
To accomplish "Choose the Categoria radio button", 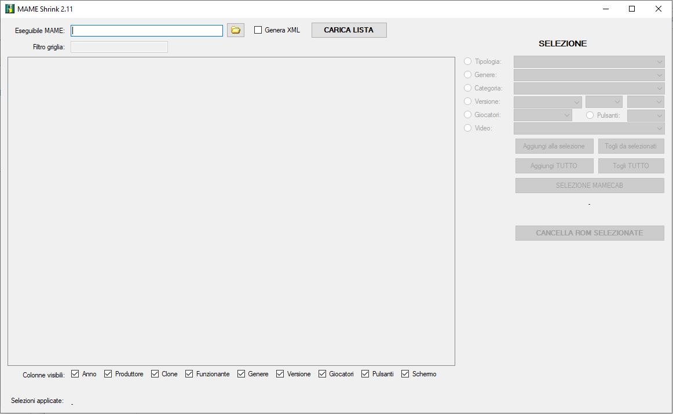I will (x=468, y=88).
